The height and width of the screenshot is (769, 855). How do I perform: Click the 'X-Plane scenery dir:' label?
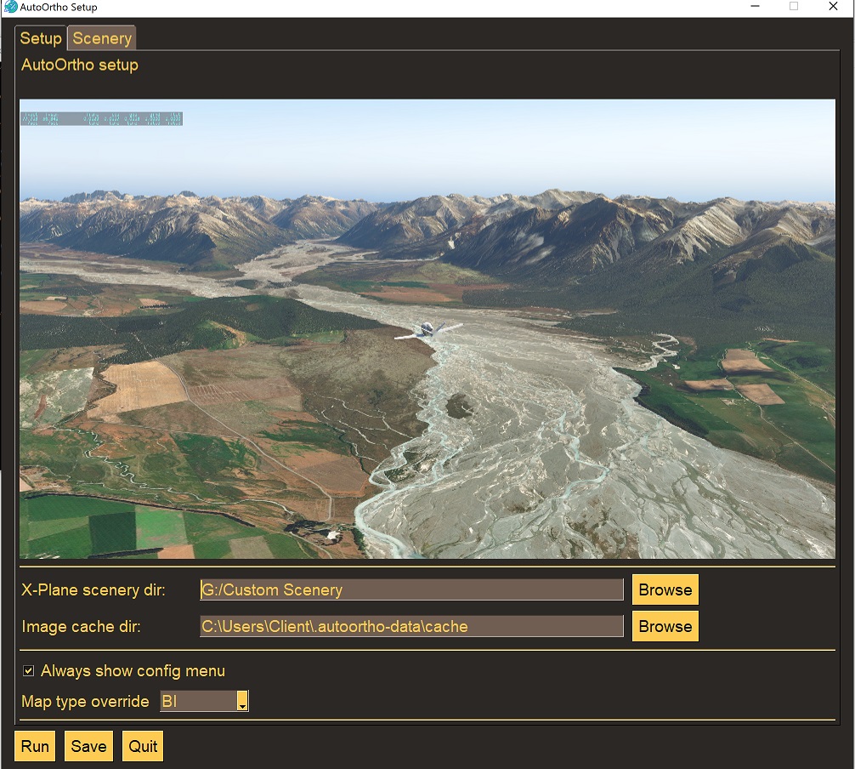93,590
